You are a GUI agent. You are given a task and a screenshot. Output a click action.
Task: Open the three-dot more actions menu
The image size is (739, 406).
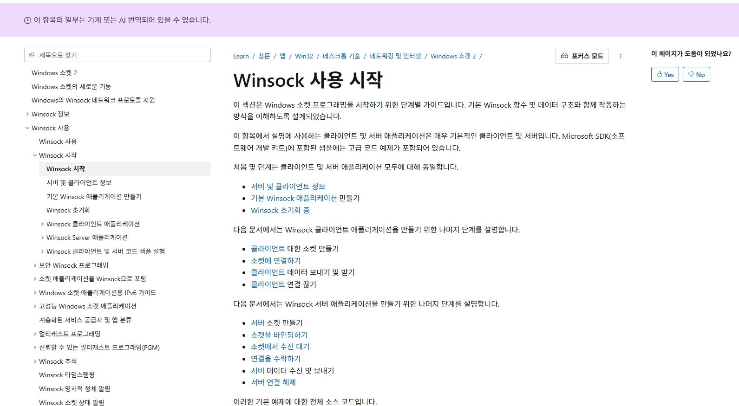(x=621, y=56)
